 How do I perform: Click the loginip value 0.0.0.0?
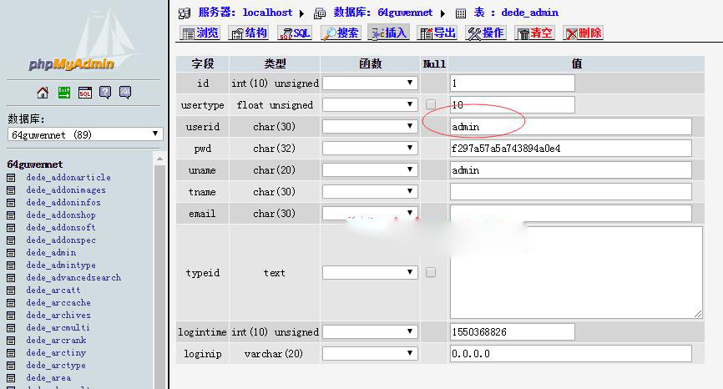coord(571,353)
